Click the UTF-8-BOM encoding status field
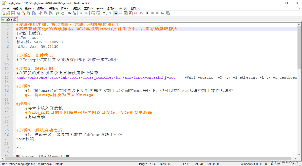 pyautogui.click(x=273, y=164)
